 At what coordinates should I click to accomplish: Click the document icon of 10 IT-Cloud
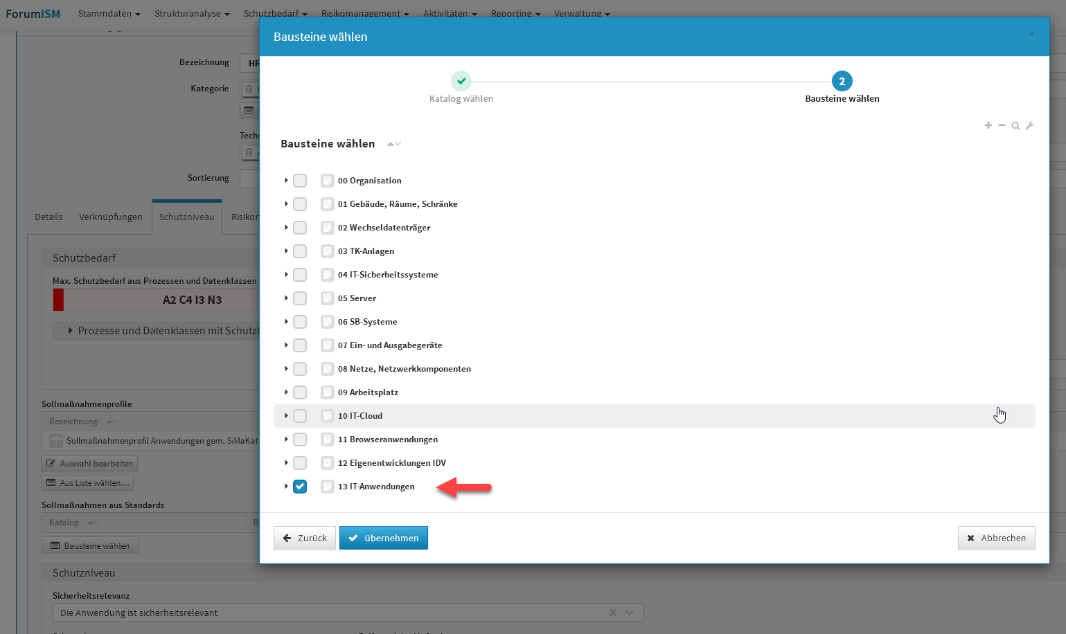[x=328, y=416]
